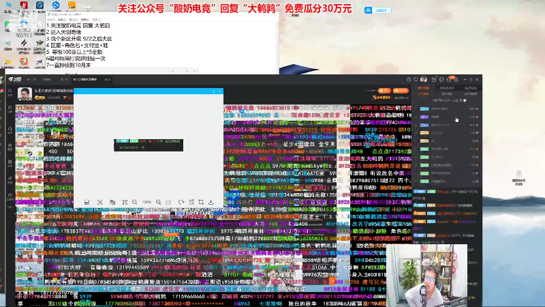Click the shirt skin icon in Douyu title bar

click(x=441, y=79)
